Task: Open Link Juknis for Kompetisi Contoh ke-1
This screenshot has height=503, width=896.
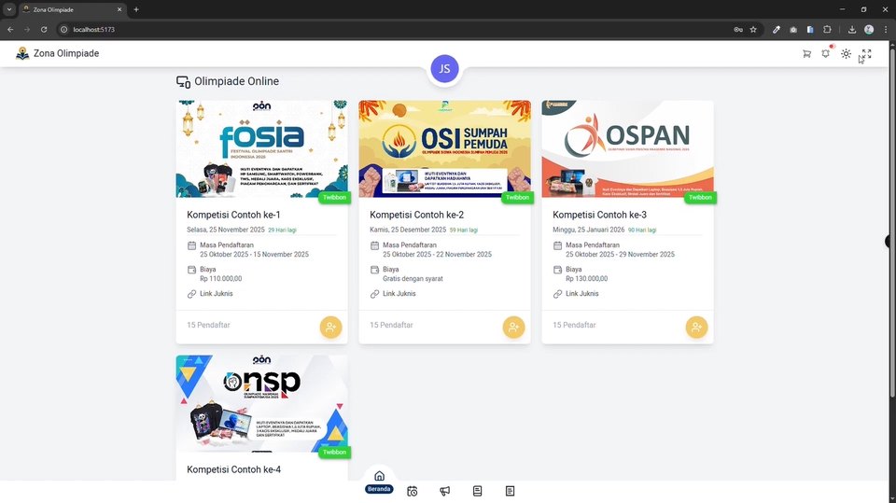Action: (x=216, y=294)
